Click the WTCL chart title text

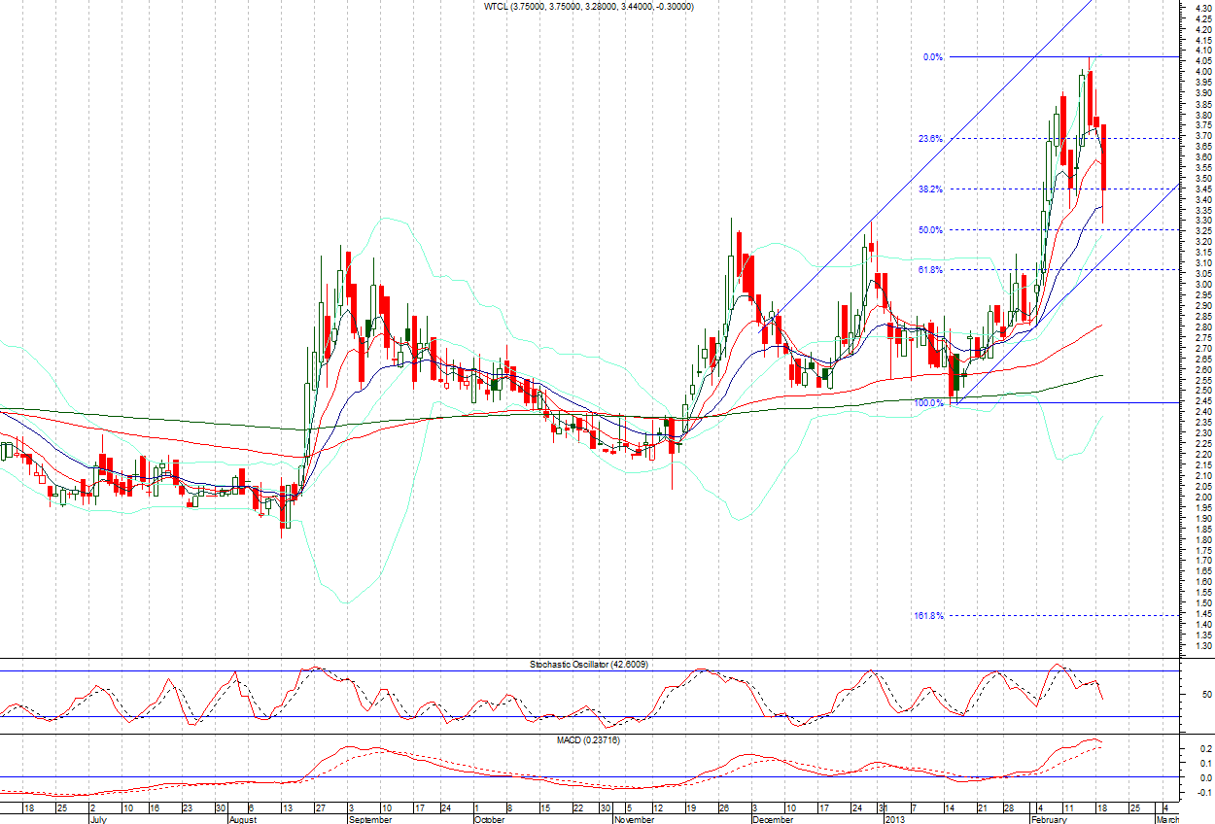coord(589,7)
